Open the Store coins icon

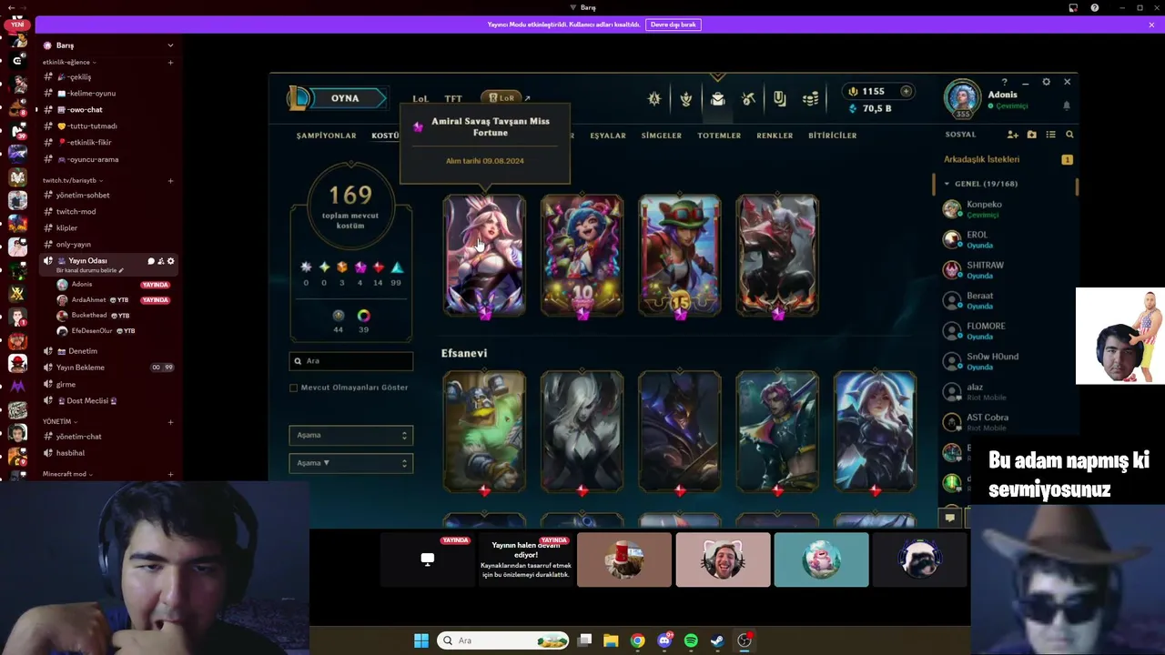(810, 99)
